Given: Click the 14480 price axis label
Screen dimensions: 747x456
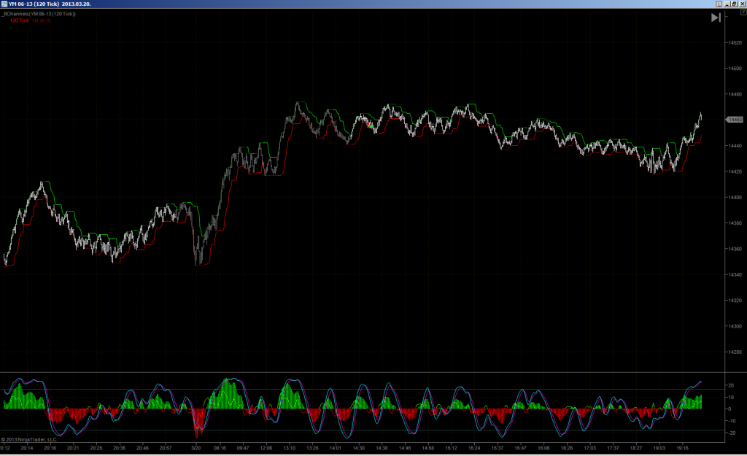Looking at the screenshot, I should (735, 94).
